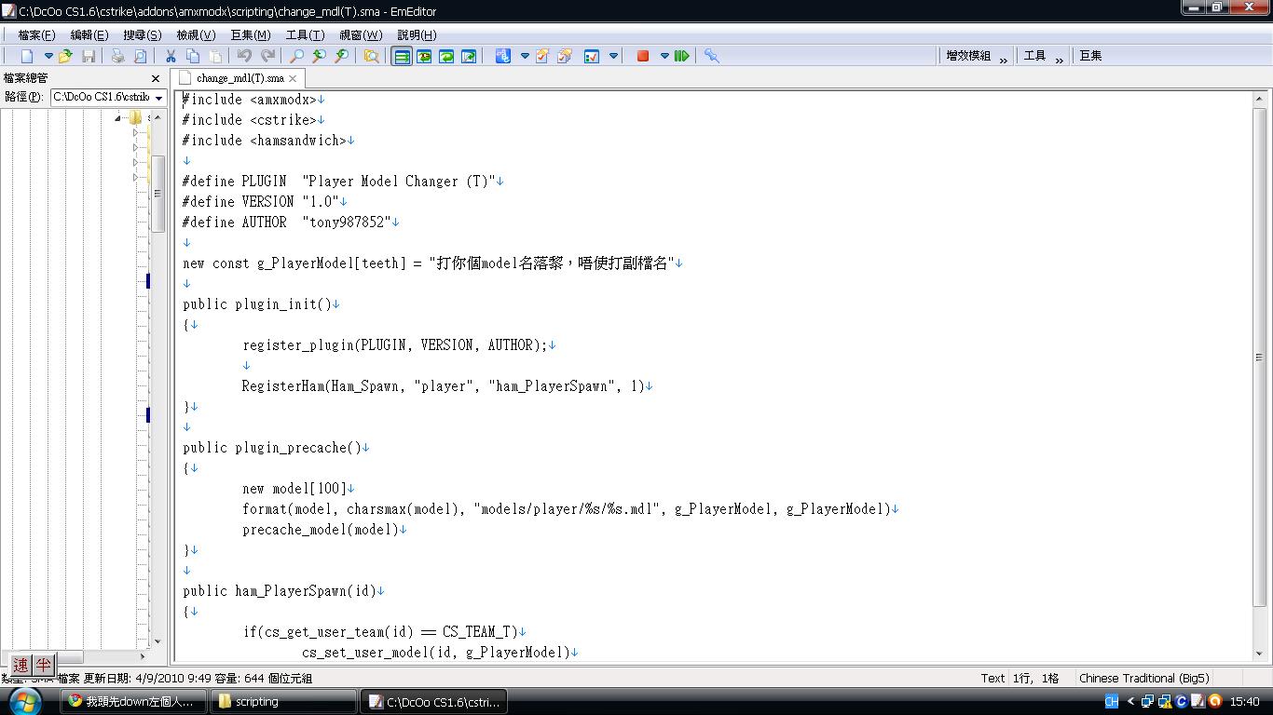The image size is (1273, 715).
Task: Click the Paste clipboard icon
Action: (215, 56)
